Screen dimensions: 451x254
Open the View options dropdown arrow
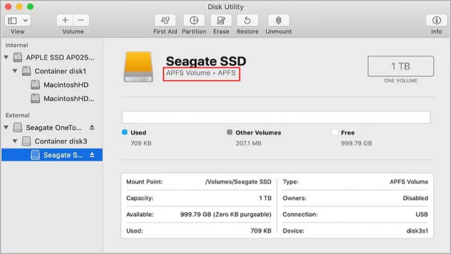coord(25,20)
